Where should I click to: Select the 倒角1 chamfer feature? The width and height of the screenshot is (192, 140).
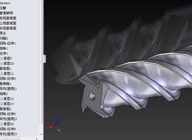pos(4,49)
